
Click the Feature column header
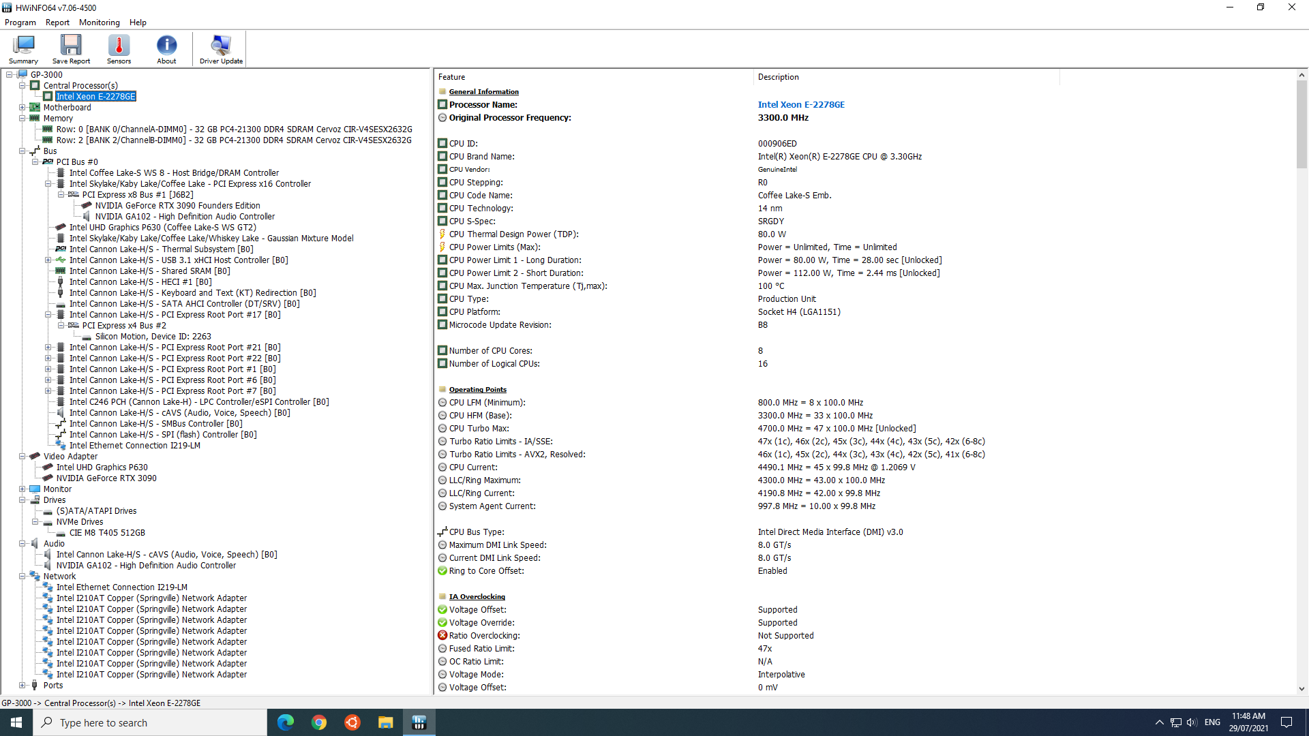pos(594,77)
